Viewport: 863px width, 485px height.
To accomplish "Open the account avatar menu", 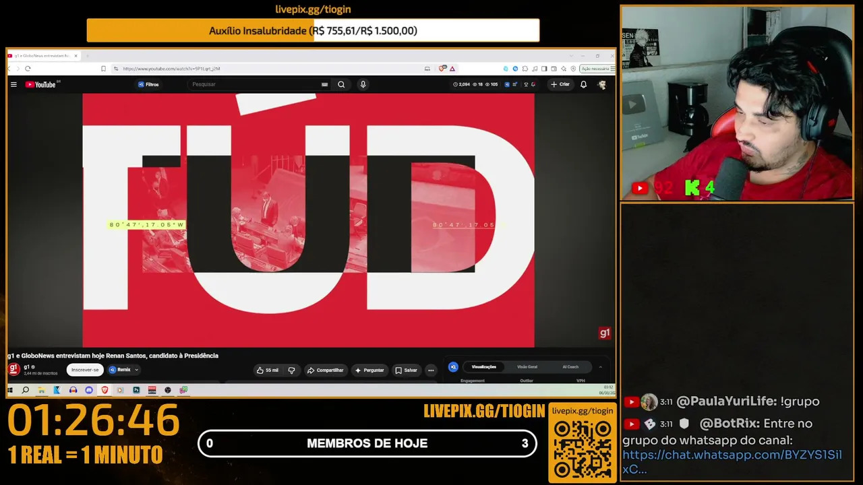I will tap(602, 84).
